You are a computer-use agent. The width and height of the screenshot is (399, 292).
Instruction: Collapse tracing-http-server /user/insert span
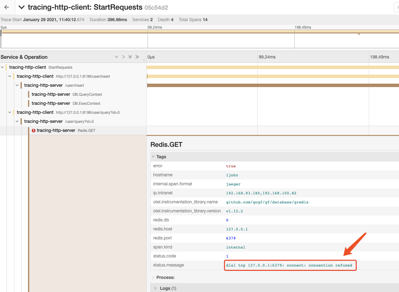pos(17,85)
